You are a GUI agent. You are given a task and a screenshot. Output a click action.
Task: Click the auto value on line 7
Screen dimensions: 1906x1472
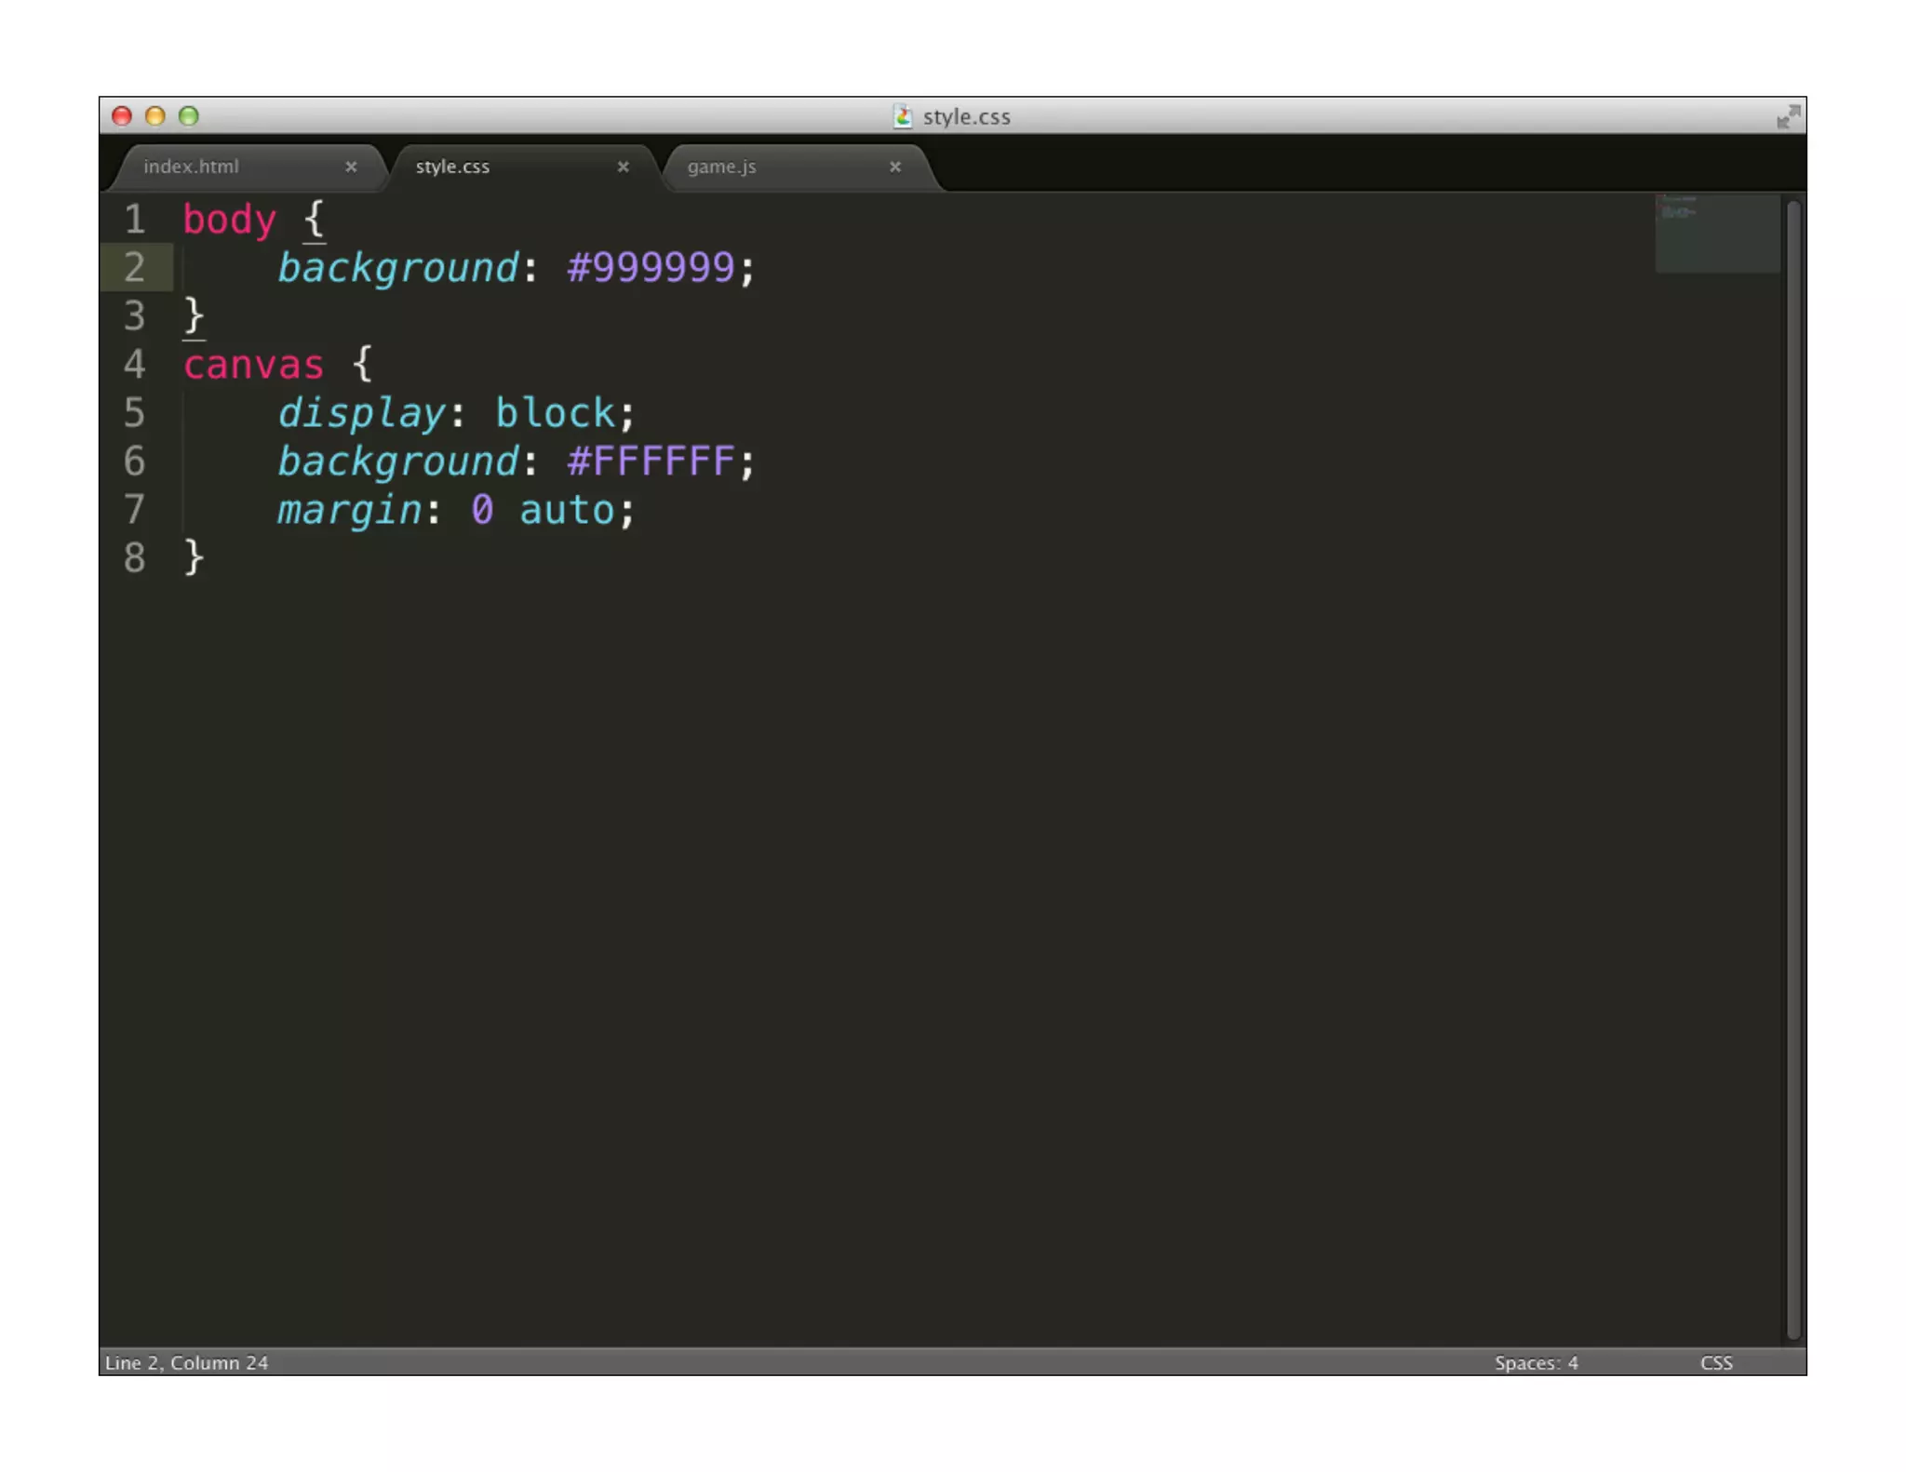[567, 511]
